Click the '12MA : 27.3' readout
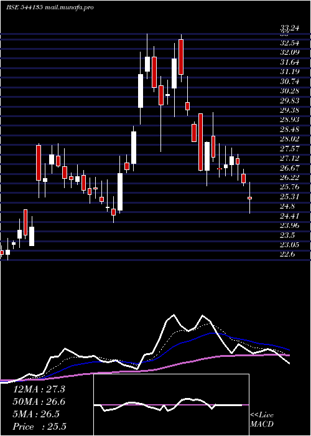The width and height of the screenshot is (311, 436). click(39, 389)
